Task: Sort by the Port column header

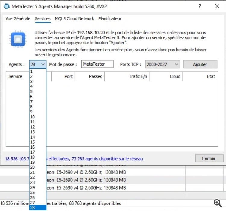Action: pyautogui.click(x=63, y=76)
